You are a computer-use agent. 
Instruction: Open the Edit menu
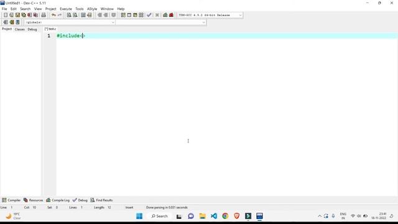(14, 9)
